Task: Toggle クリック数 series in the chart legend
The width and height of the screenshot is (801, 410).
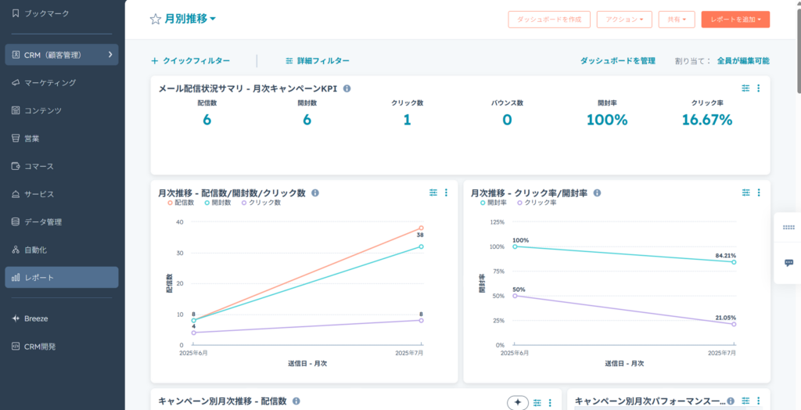Action: tap(261, 203)
